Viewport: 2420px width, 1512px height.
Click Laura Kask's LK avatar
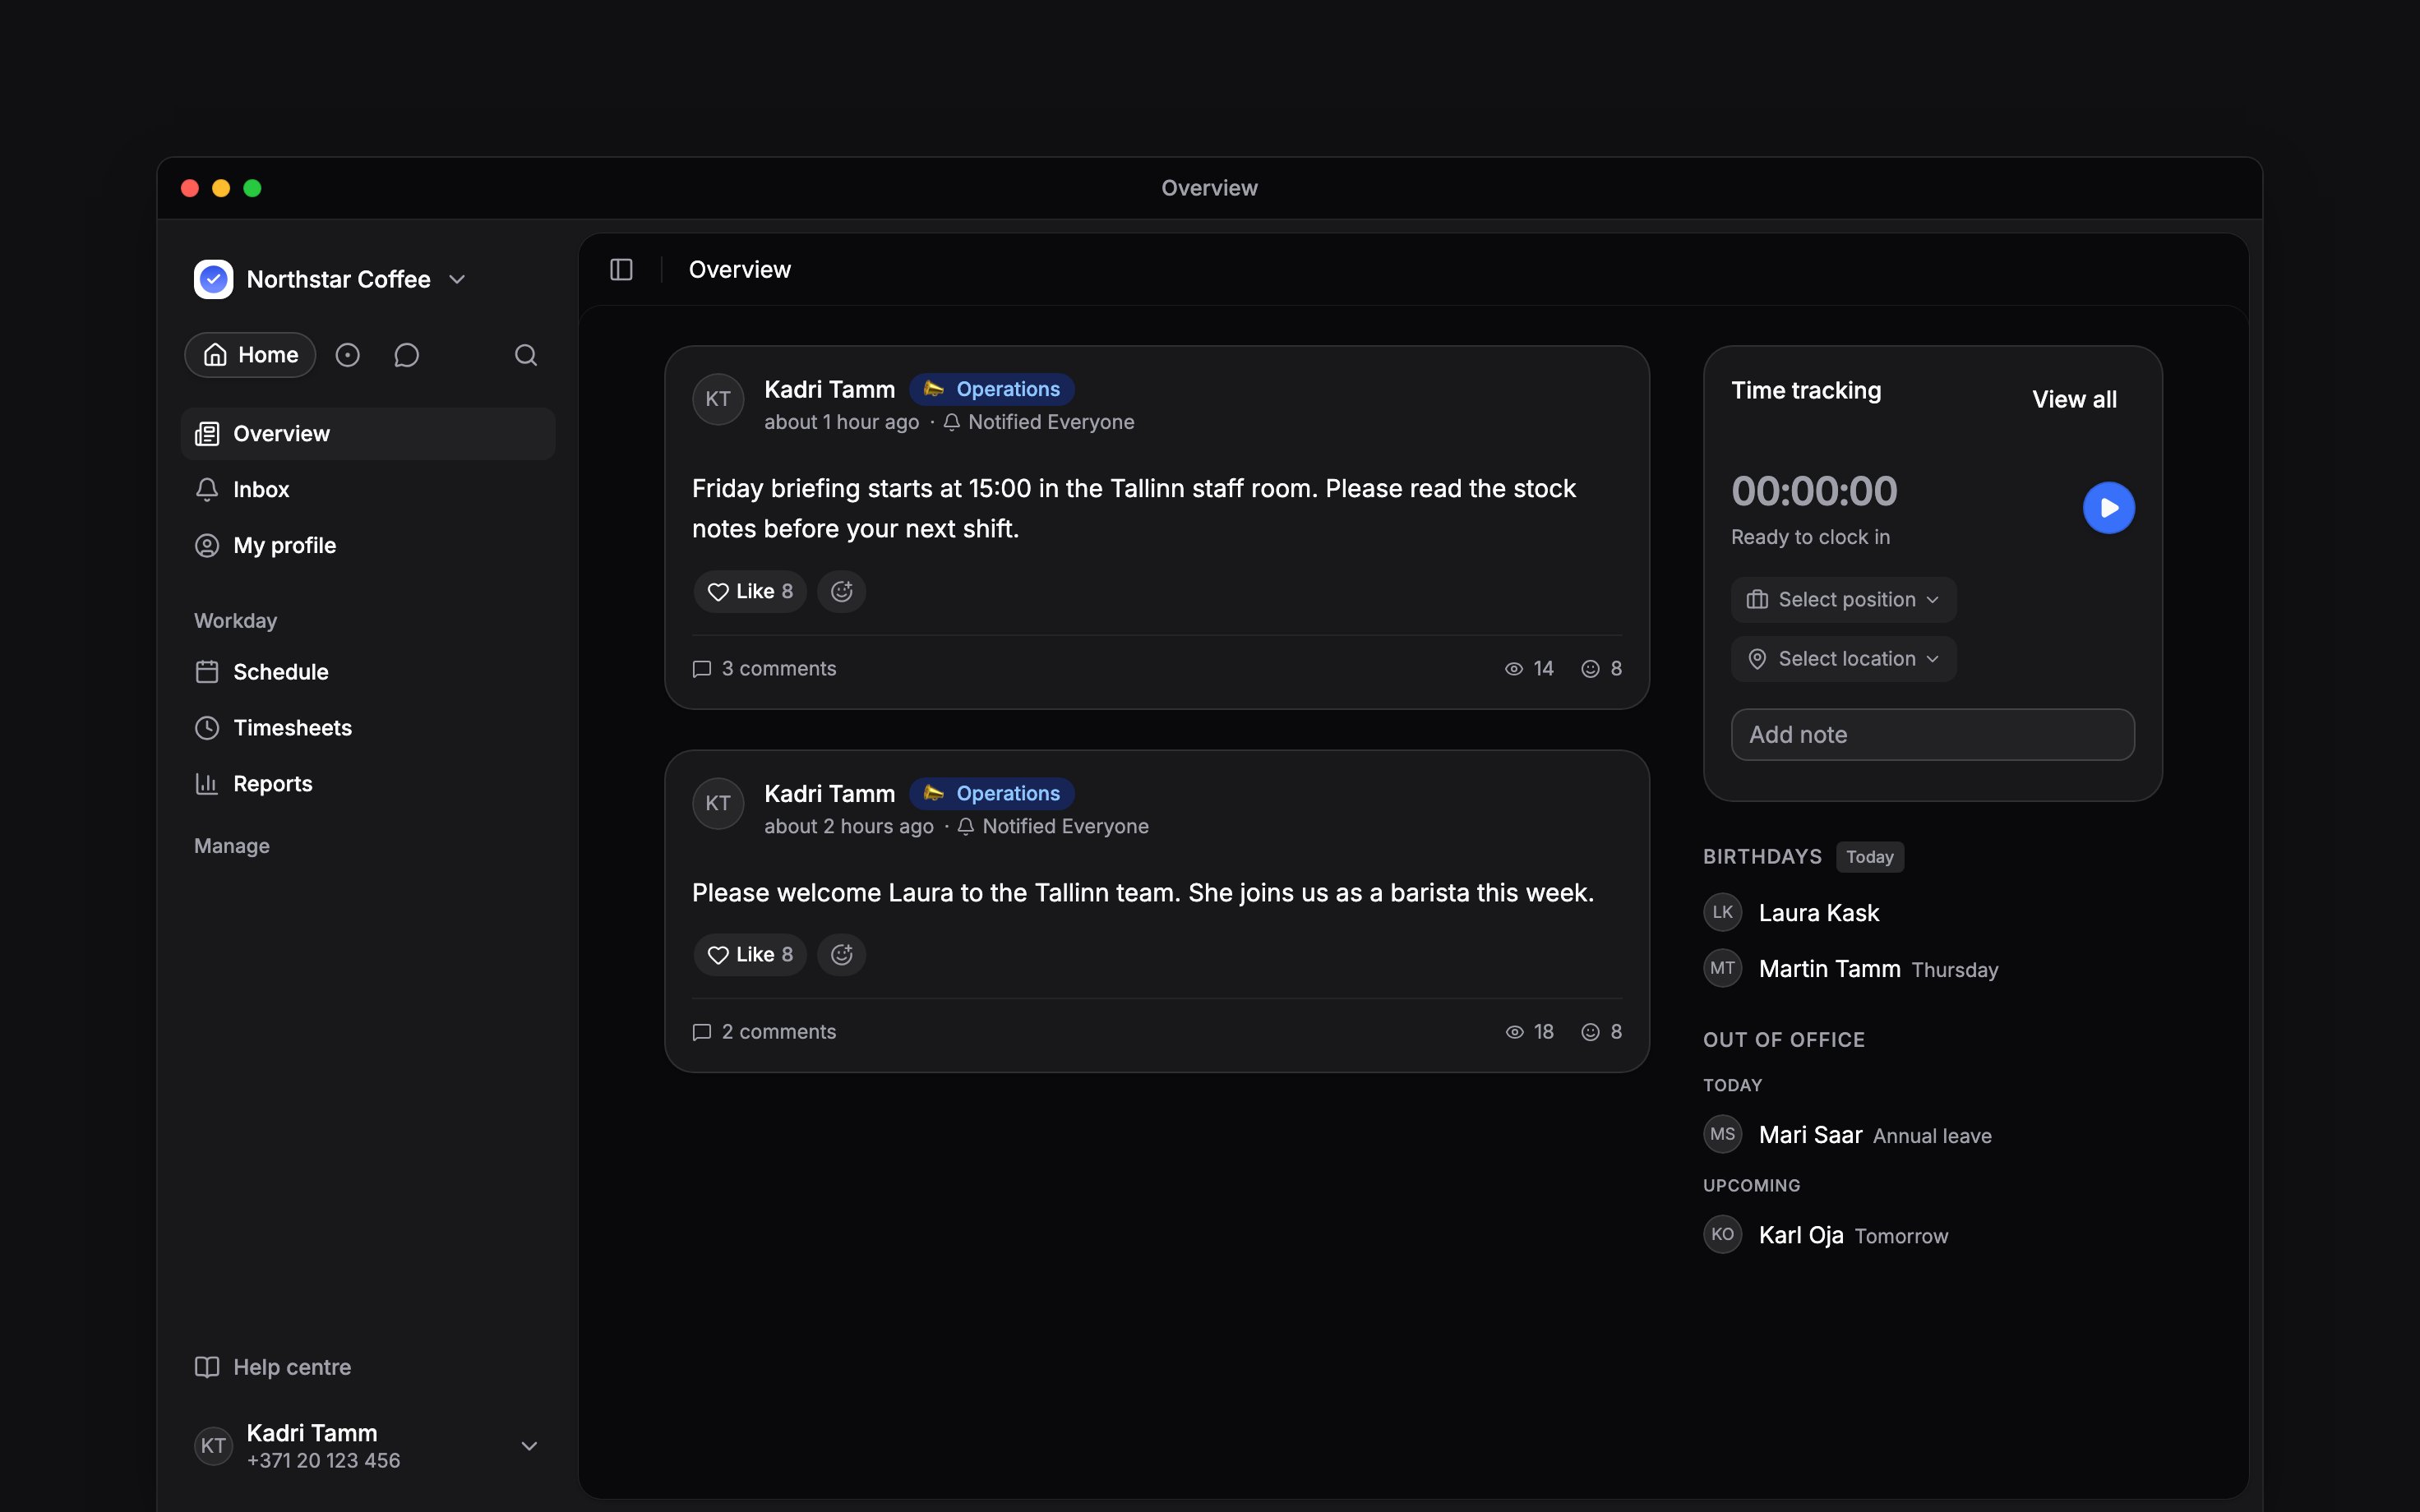click(1722, 912)
